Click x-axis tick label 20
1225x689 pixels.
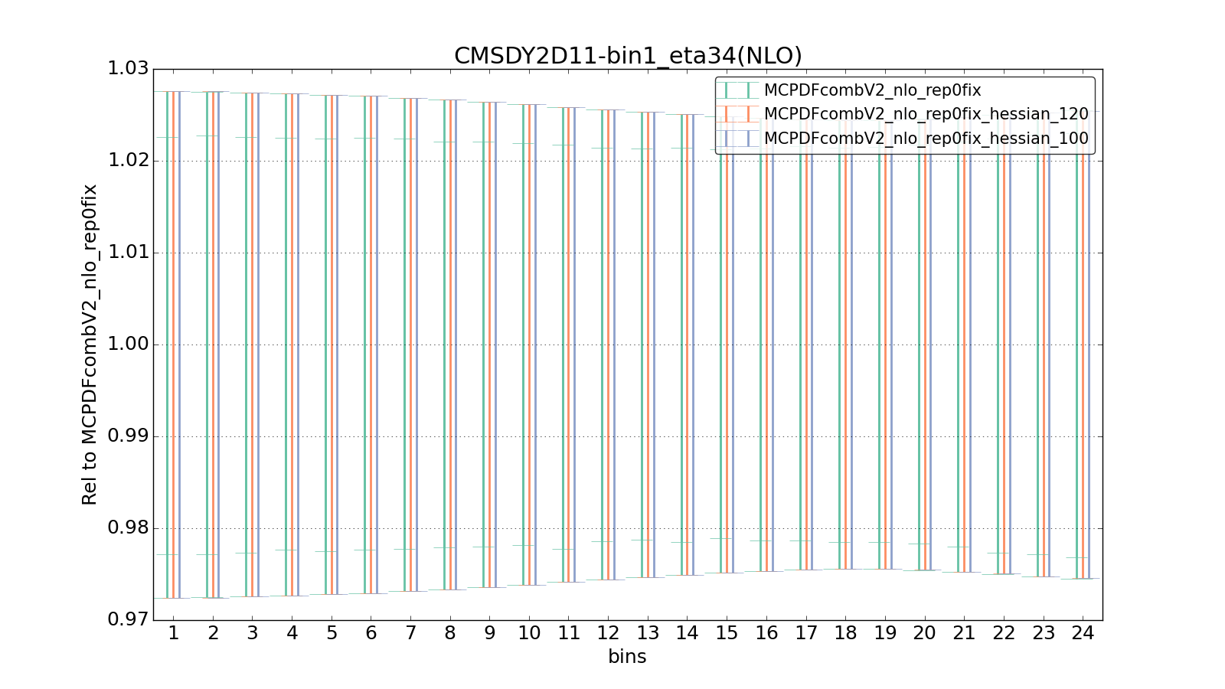pos(925,633)
